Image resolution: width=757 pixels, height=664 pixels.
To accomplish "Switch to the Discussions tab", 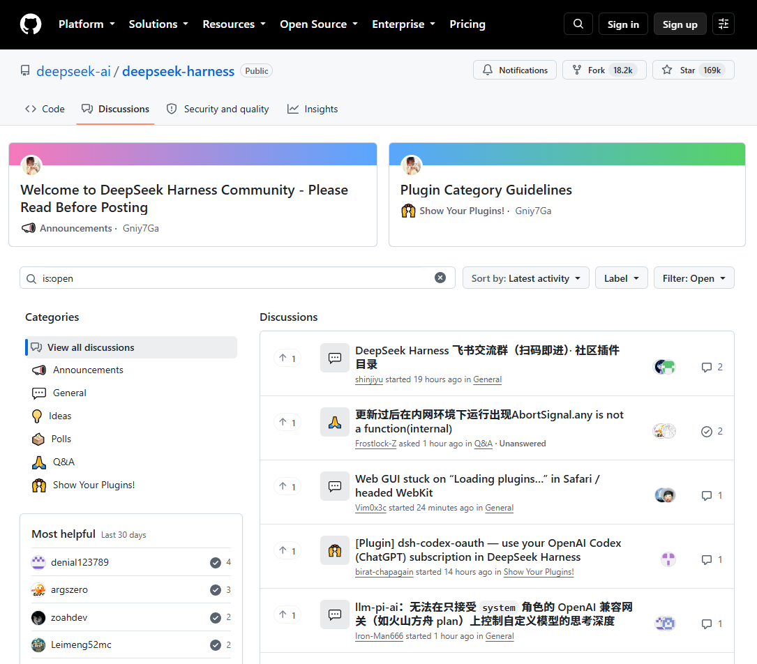I will point(115,109).
